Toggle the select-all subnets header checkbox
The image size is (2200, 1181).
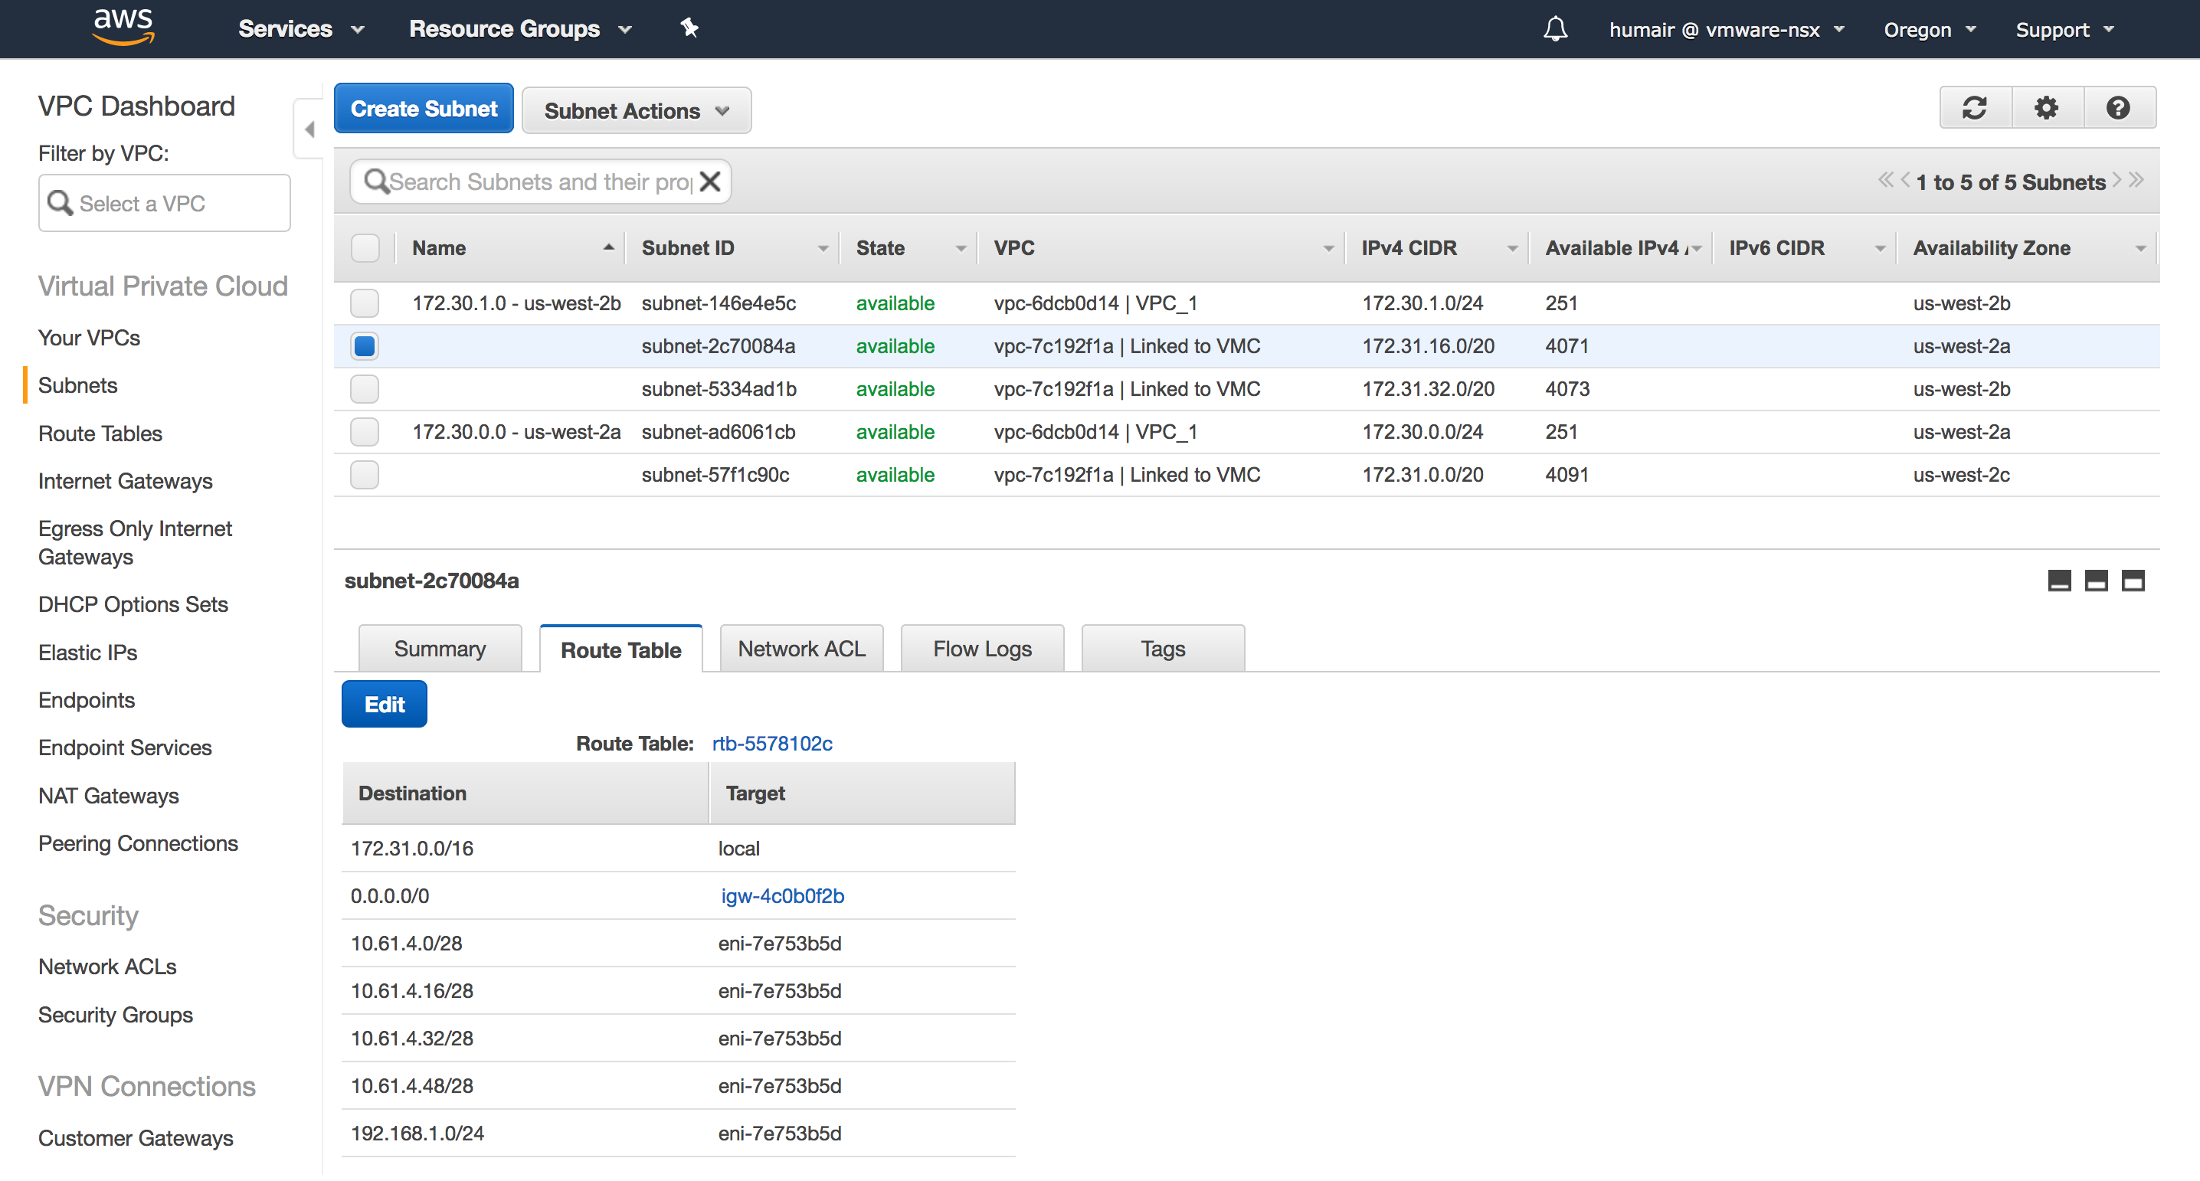[x=365, y=248]
